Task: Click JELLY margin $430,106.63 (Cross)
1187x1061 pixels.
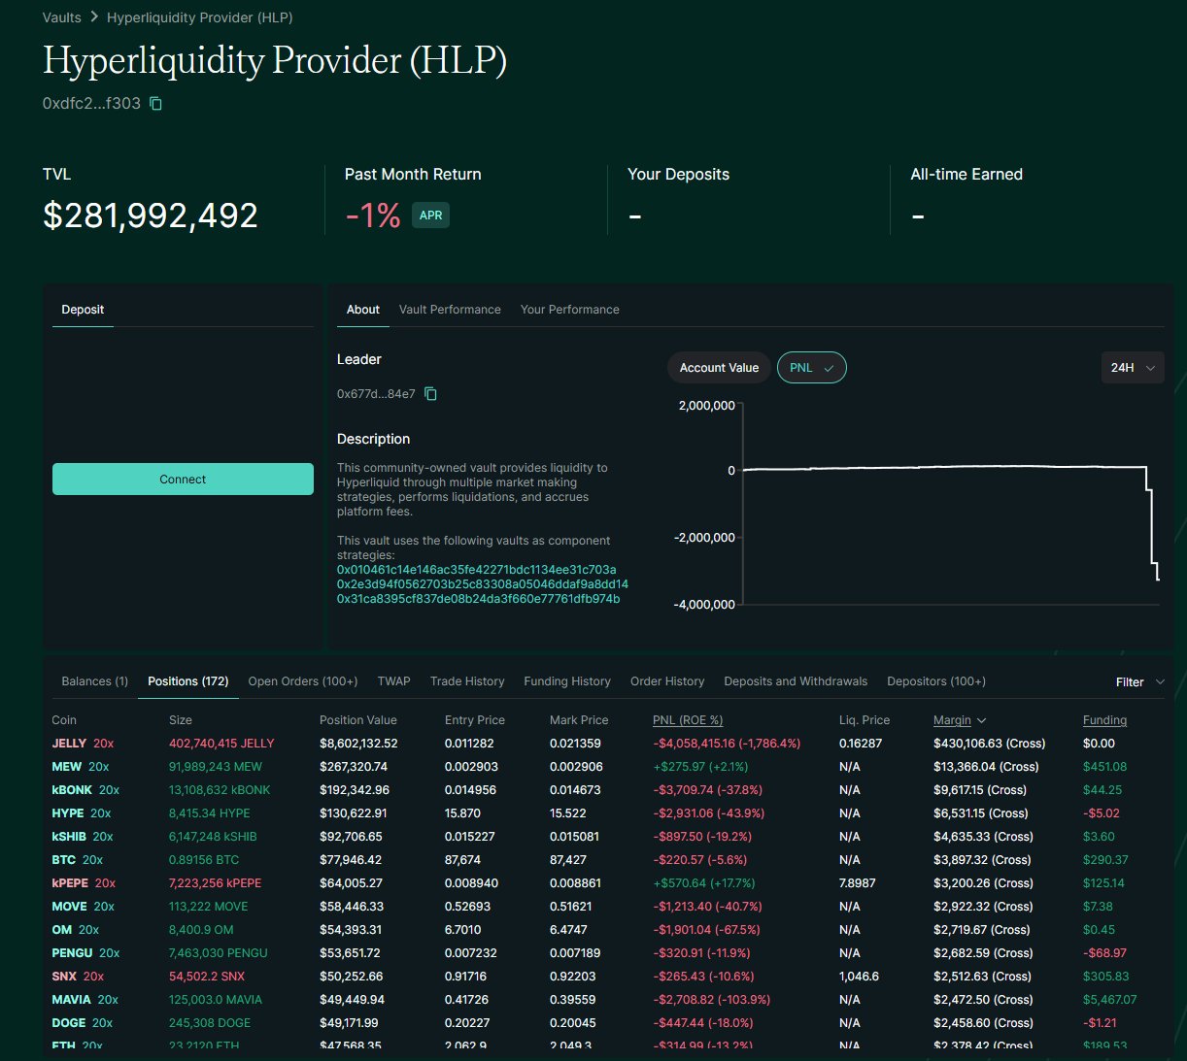Action: click(x=990, y=744)
